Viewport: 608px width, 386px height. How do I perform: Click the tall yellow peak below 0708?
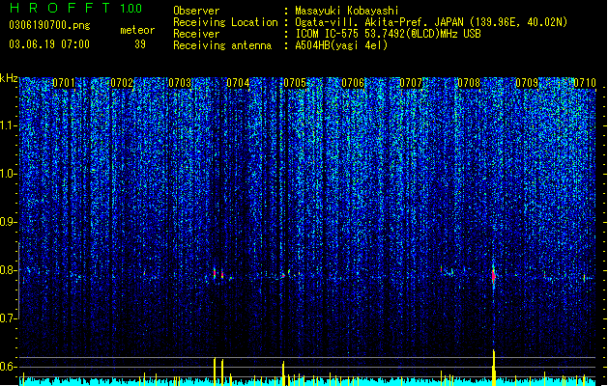pos(494,367)
